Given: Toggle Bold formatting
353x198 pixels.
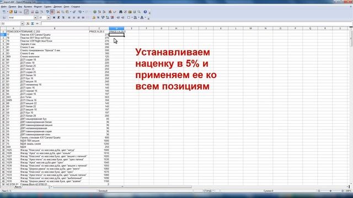Looking at the screenshot, I should pos(54,18).
